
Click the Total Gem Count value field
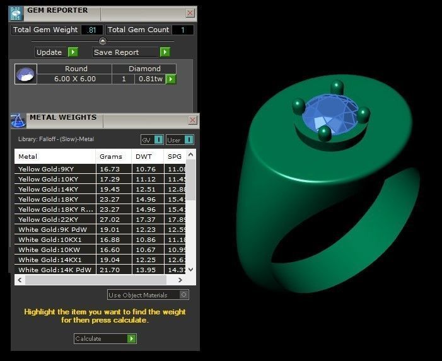click(x=183, y=30)
